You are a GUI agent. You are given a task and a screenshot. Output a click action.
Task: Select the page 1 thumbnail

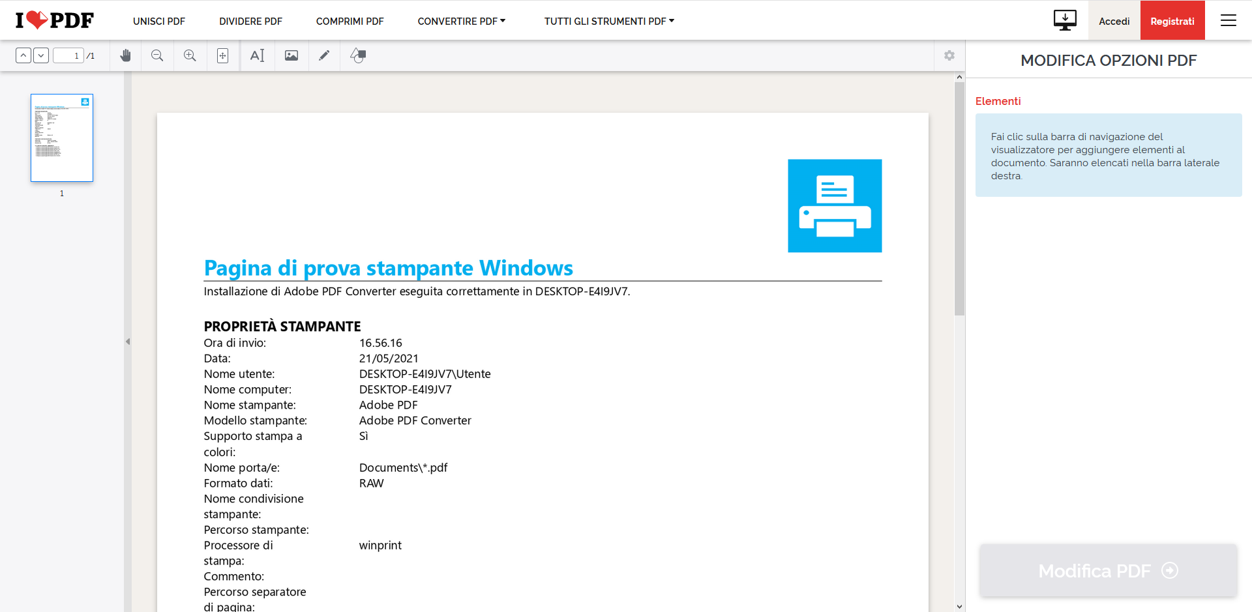(61, 138)
